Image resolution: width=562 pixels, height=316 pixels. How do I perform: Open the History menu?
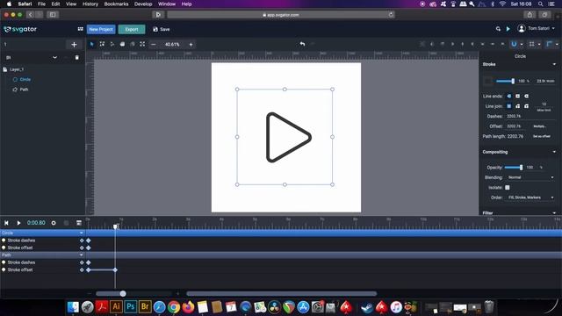tap(90, 4)
